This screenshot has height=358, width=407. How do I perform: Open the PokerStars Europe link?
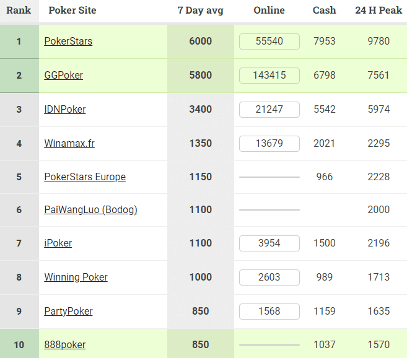85,177
